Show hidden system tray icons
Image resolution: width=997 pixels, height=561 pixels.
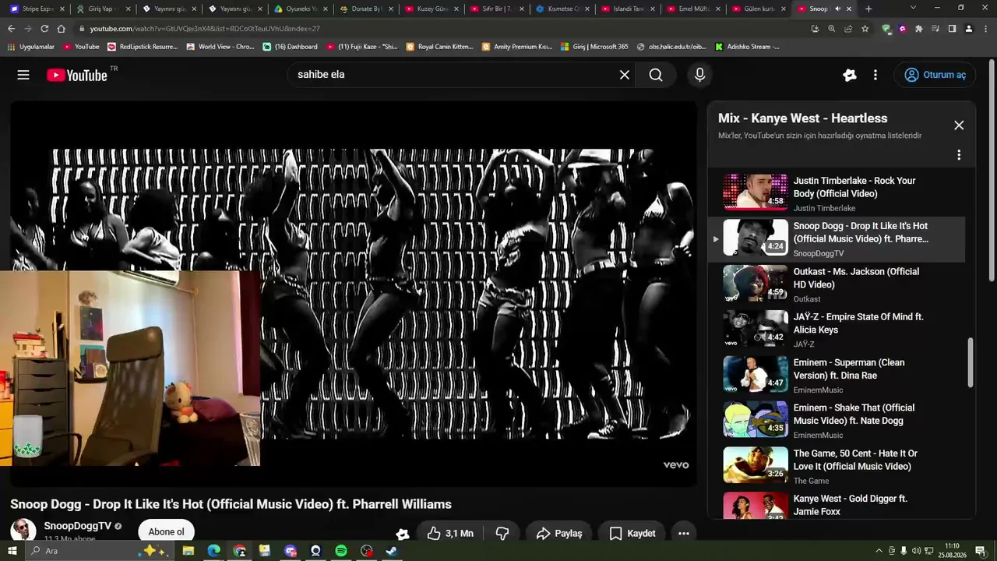point(879,551)
